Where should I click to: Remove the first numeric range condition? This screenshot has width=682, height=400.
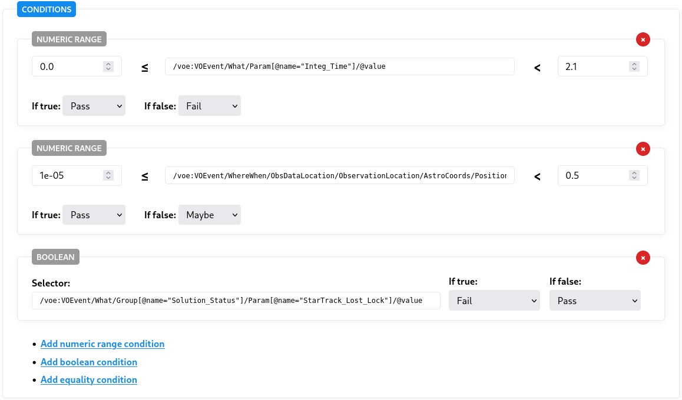(643, 39)
